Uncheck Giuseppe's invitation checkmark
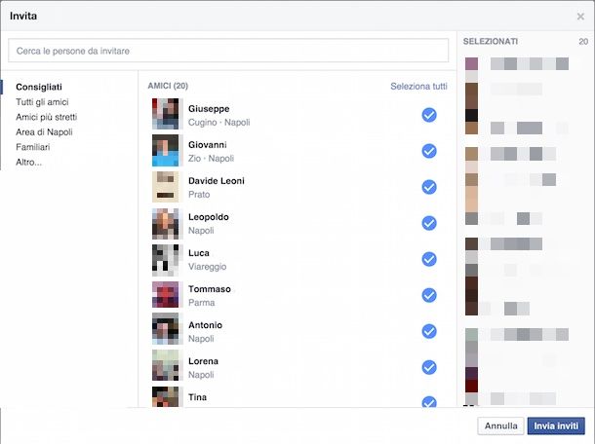595x444 pixels. [429, 115]
